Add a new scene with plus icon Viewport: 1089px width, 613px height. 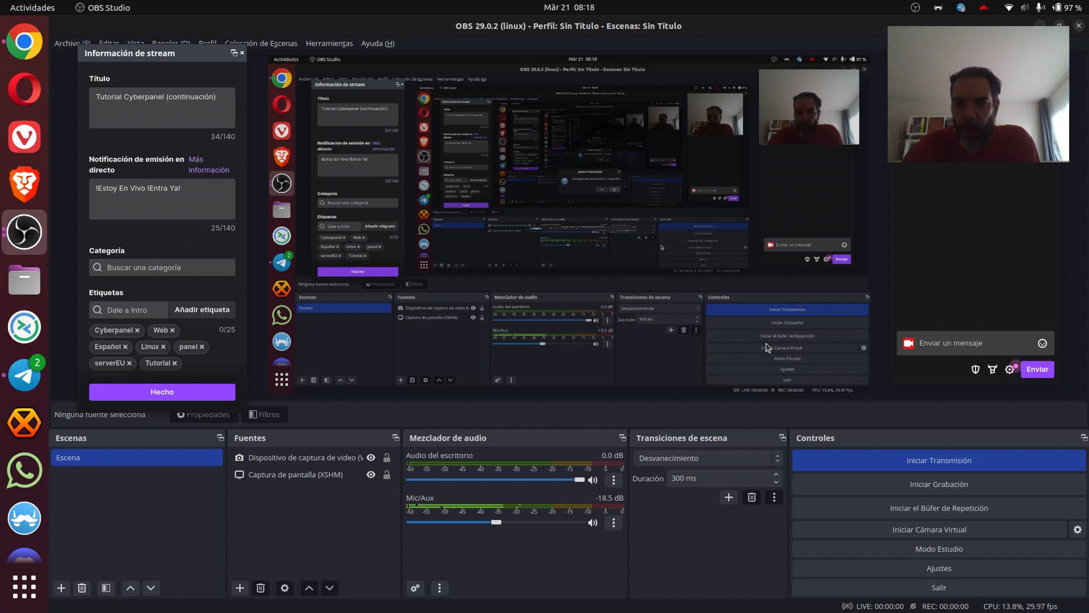point(61,588)
